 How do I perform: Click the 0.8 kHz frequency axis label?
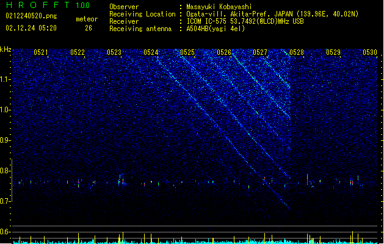[5, 171]
